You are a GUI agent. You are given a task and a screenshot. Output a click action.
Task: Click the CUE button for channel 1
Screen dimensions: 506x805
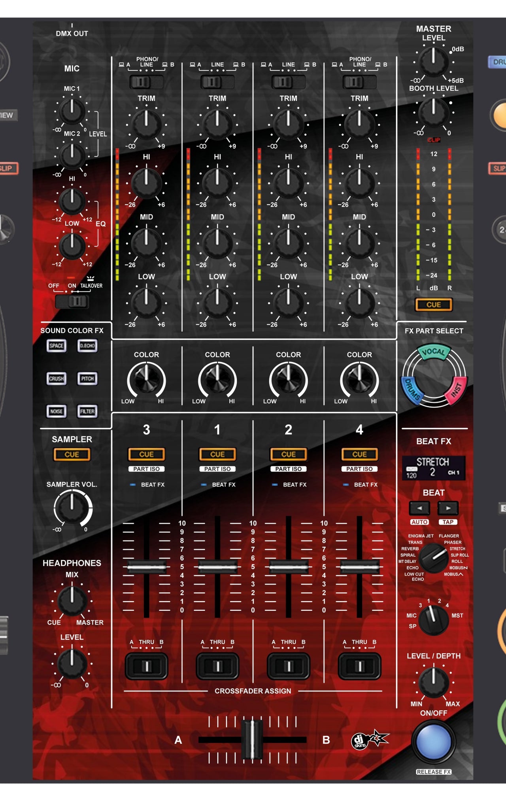(x=217, y=455)
